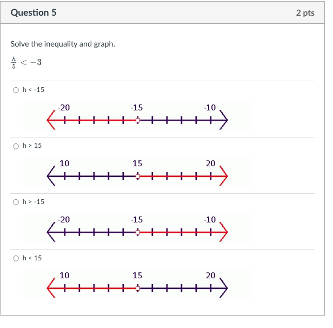This screenshot has height=328, width=333.
Task: Click the open circle at -15 on first graph
Action: [x=138, y=120]
